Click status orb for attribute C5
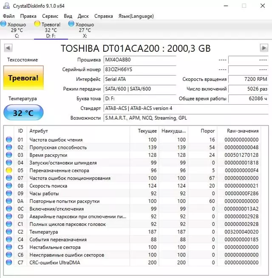Screen dimensions: 272x278 (9, 247)
